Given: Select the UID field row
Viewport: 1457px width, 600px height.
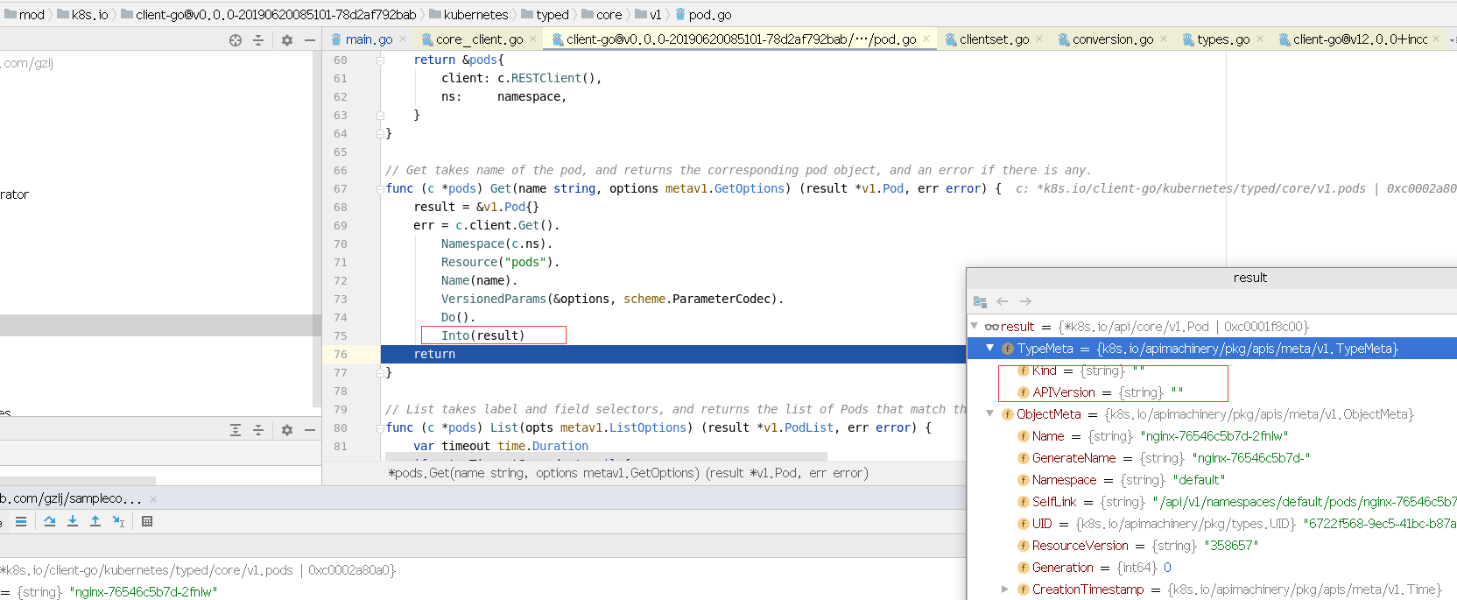Looking at the screenshot, I should tap(1212, 524).
